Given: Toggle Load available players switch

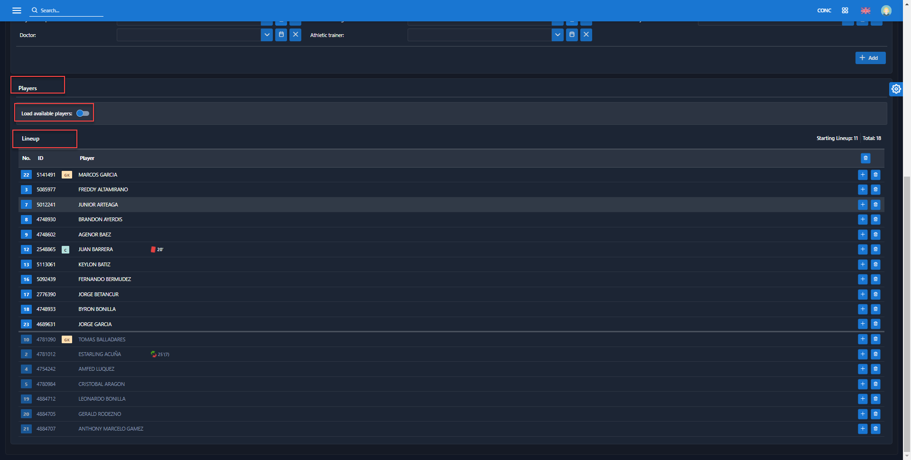Looking at the screenshot, I should (x=83, y=113).
